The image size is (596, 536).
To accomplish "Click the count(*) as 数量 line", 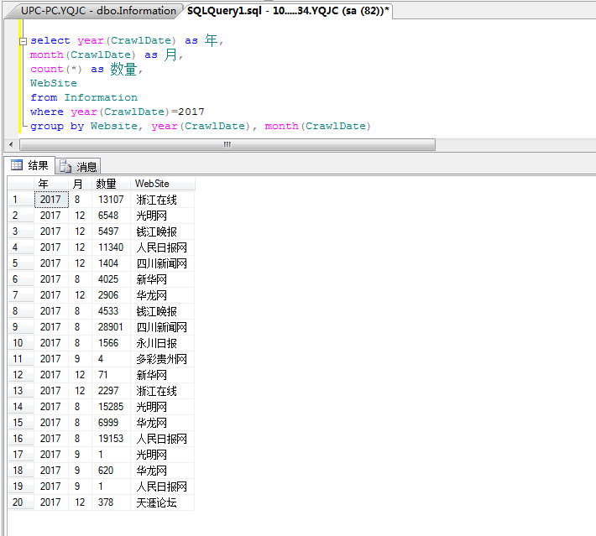I will (x=86, y=69).
